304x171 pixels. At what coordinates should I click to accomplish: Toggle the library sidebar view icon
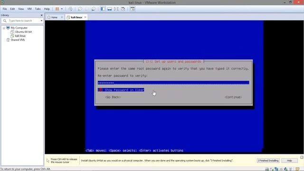click(x=103, y=9)
